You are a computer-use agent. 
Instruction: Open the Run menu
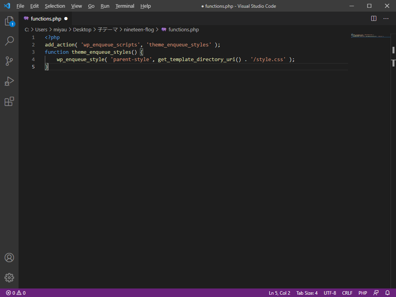[105, 6]
